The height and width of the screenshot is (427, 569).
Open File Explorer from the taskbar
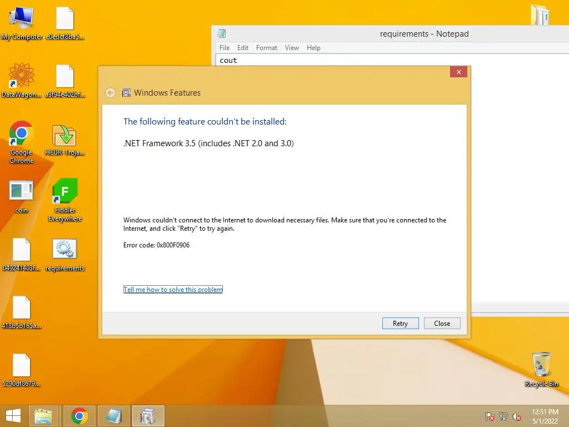pyautogui.click(x=43, y=416)
